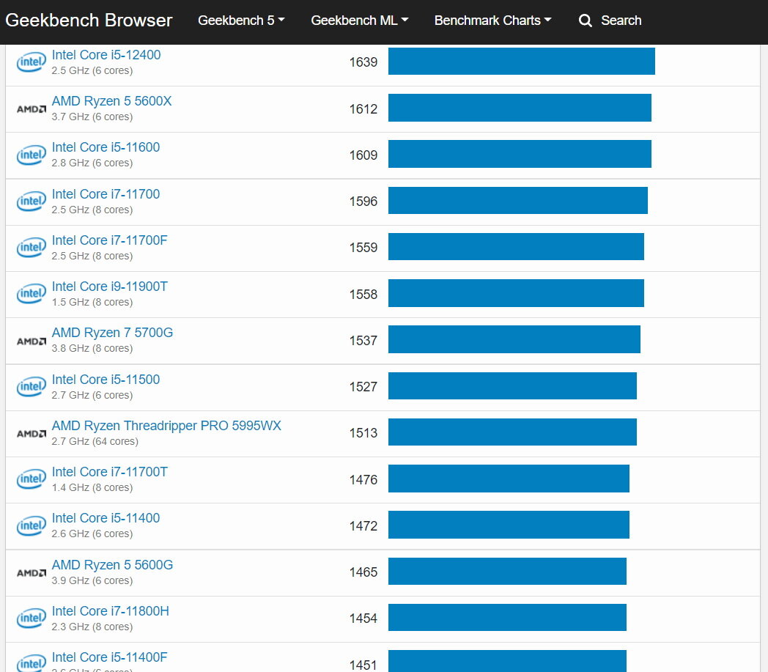This screenshot has height=672, width=768.
Task: Click the Geekbench Browser logo title
Action: 89,21
